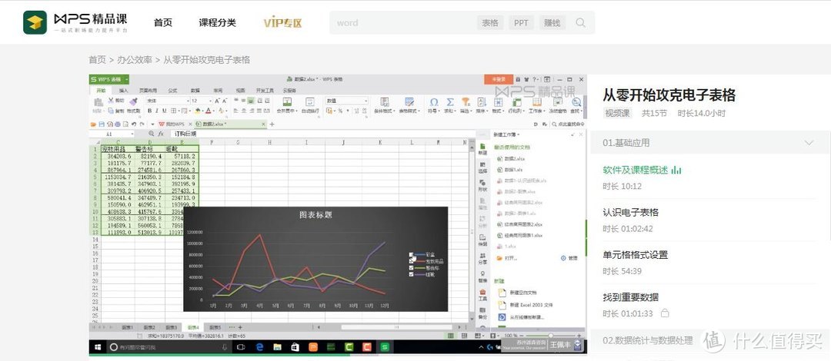Toggle bold B formatting
This screenshot has width=831, height=361.
pyautogui.click(x=149, y=111)
